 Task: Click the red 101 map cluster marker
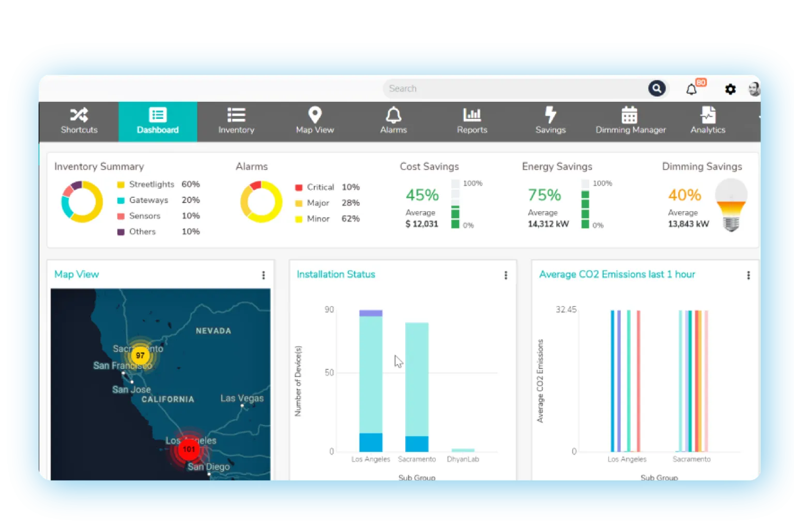[x=189, y=449]
